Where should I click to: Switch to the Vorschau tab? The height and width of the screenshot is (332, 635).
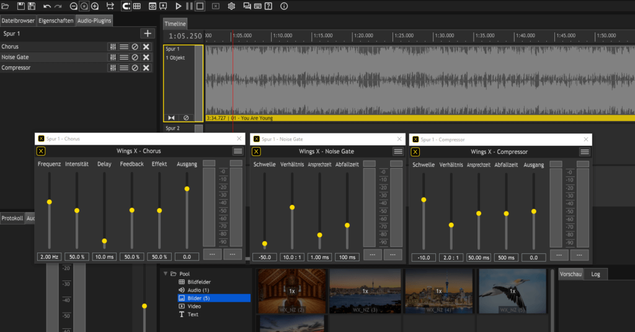(x=571, y=274)
